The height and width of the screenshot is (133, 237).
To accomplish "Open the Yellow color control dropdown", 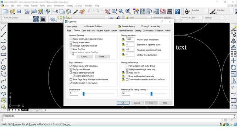I will [149, 18].
